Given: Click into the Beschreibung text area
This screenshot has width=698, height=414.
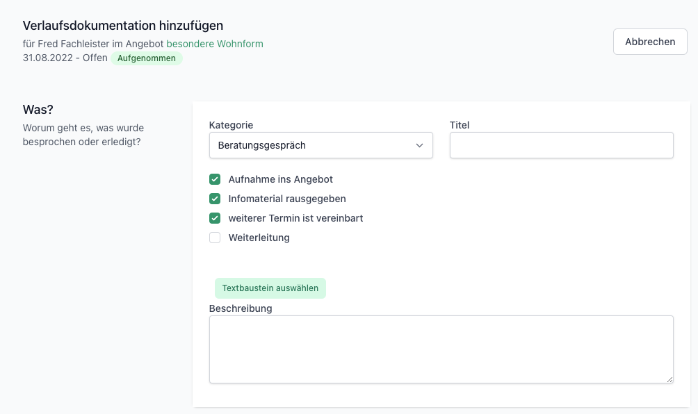Looking at the screenshot, I should tap(441, 349).
